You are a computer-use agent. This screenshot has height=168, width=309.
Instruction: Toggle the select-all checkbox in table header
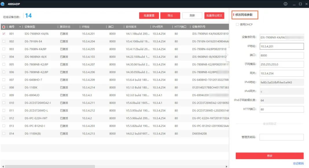pyautogui.click(x=4, y=27)
